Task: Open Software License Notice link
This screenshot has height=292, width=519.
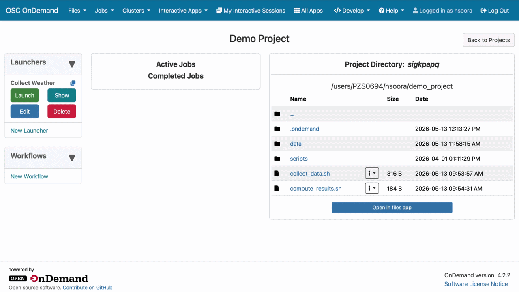Action: (476, 284)
